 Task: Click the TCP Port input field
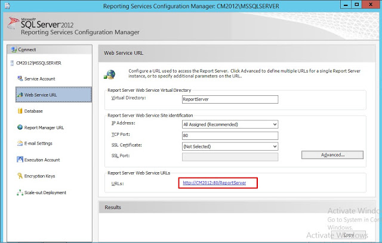point(230,135)
